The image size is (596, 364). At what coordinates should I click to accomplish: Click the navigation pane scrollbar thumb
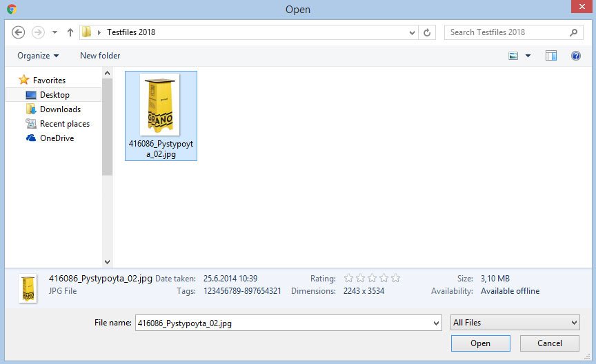(107, 127)
